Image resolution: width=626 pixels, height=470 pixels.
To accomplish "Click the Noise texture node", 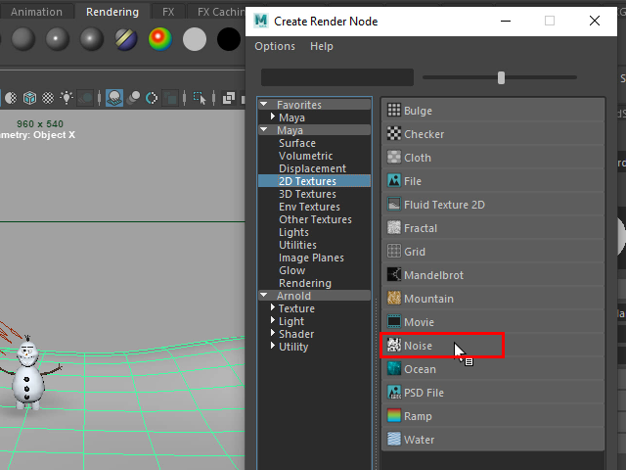I will 418,346.
